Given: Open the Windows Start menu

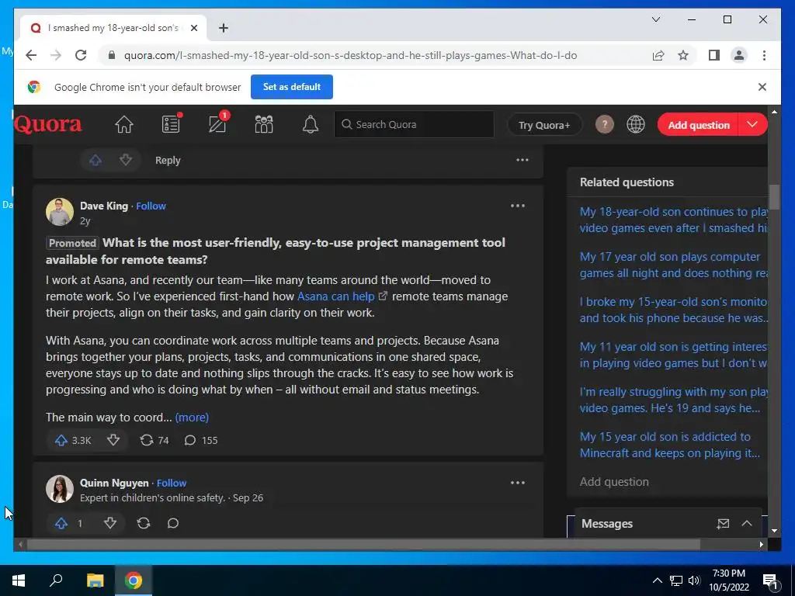Looking at the screenshot, I should tap(19, 580).
